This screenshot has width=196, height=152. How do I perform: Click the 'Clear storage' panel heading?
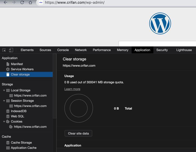click(x=75, y=59)
